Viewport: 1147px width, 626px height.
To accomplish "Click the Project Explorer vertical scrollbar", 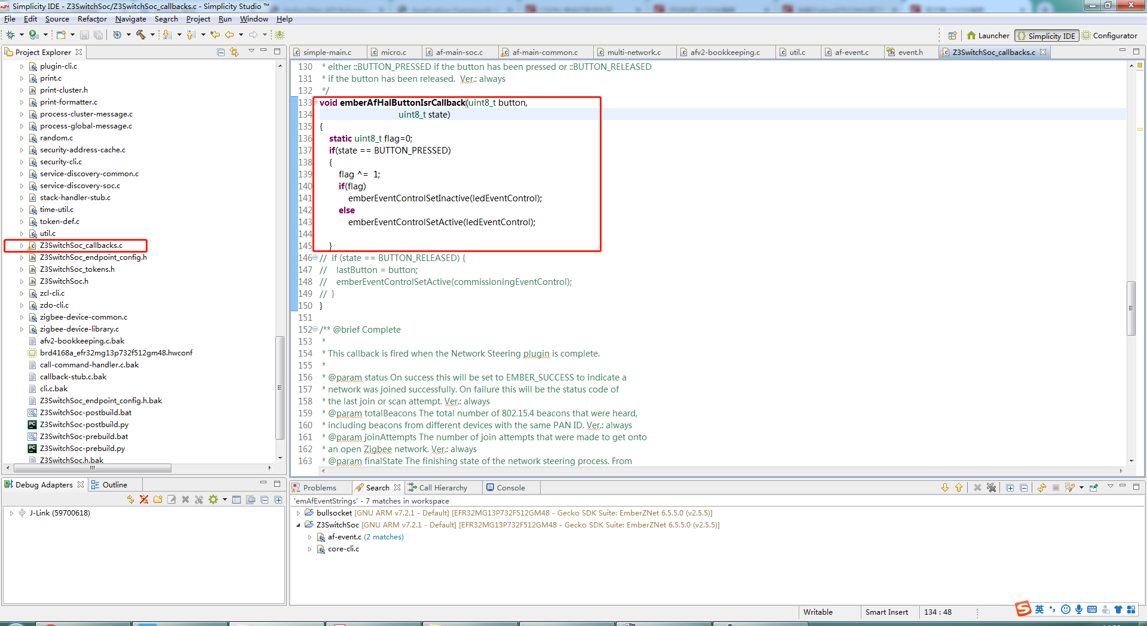I will [x=280, y=387].
